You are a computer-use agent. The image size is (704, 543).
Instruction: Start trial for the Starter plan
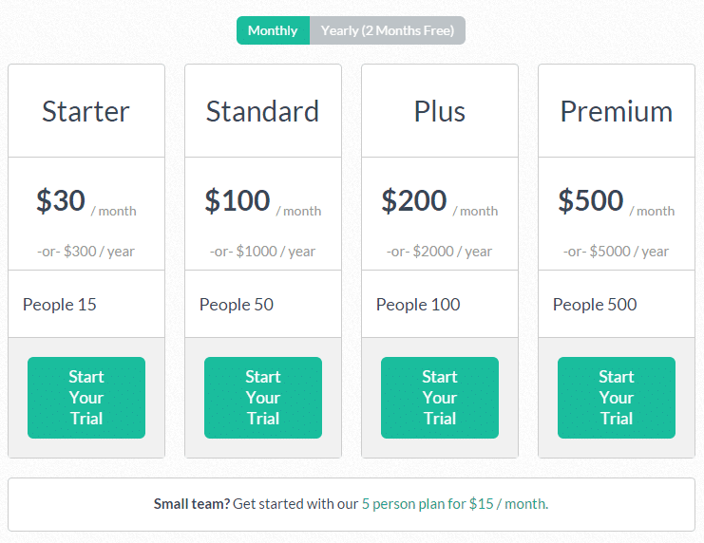(x=86, y=398)
